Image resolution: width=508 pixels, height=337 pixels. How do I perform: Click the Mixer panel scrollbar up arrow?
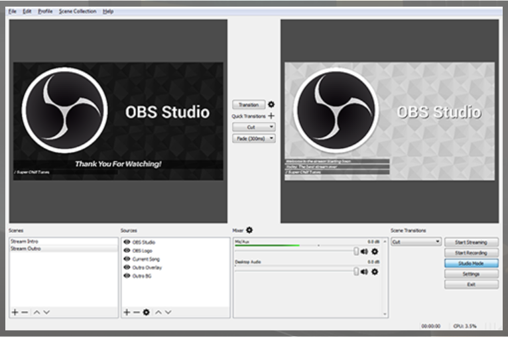385,241
